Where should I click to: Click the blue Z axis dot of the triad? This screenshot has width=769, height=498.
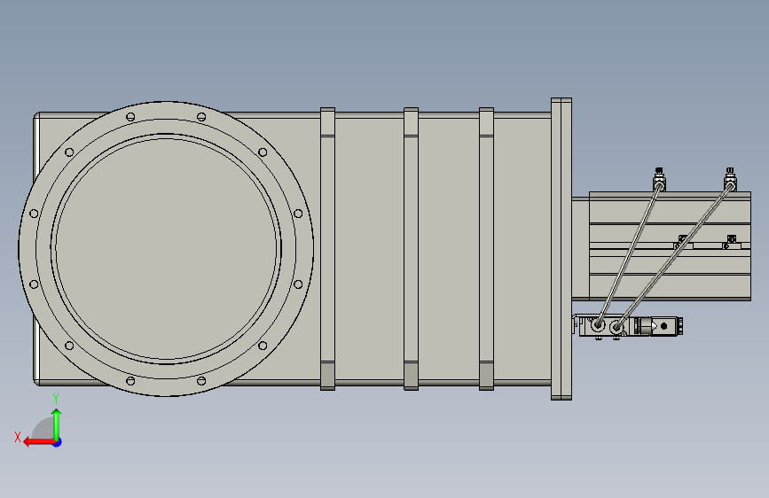point(58,442)
